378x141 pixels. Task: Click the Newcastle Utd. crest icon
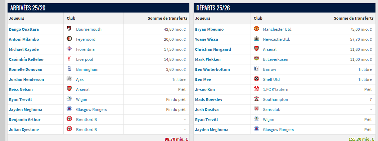tap(256, 39)
